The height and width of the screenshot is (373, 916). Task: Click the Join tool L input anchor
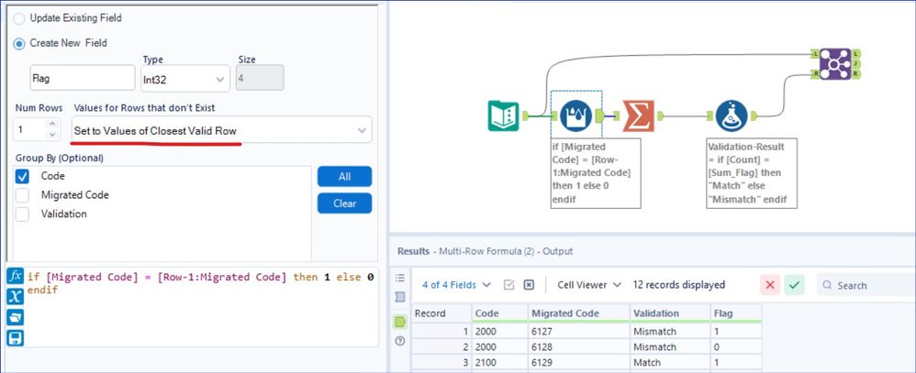coord(815,54)
